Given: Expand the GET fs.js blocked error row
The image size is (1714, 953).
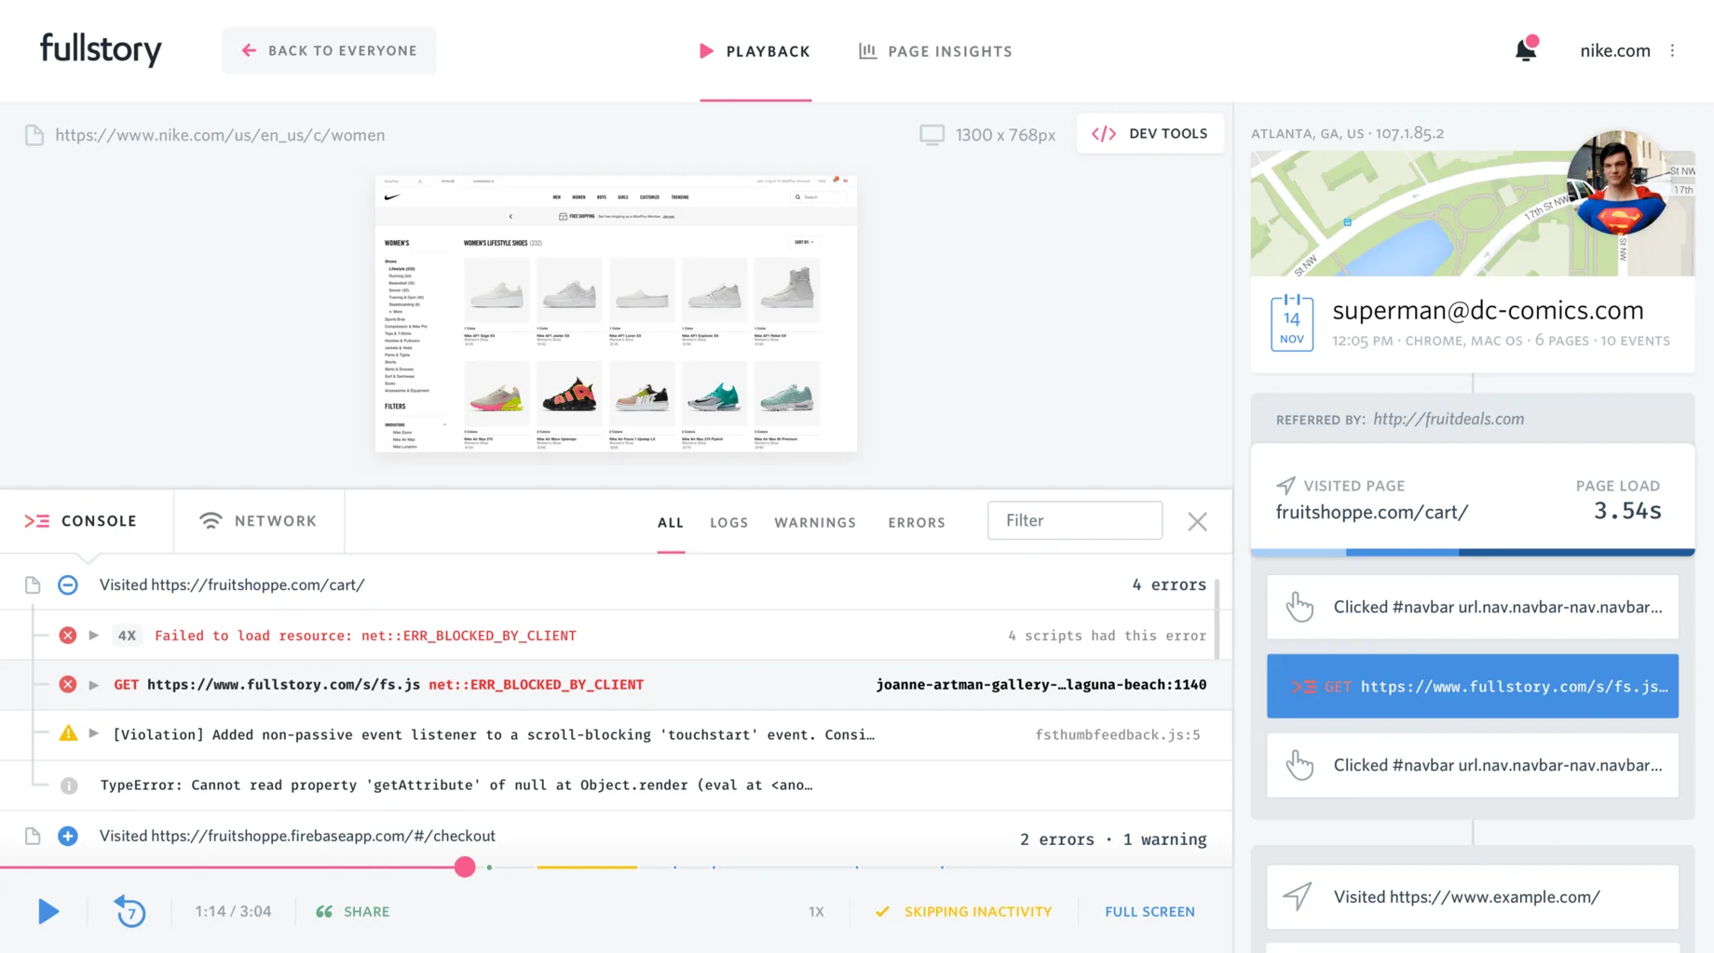Looking at the screenshot, I should click(x=94, y=685).
